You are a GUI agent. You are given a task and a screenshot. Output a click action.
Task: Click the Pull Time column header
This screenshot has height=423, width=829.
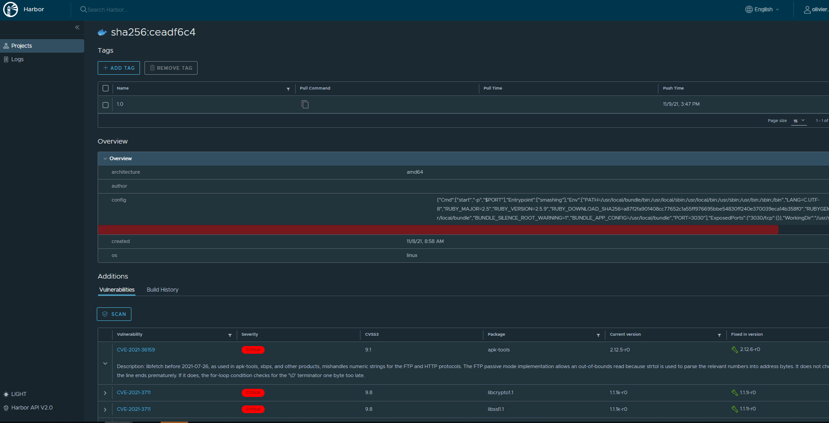[x=493, y=88]
